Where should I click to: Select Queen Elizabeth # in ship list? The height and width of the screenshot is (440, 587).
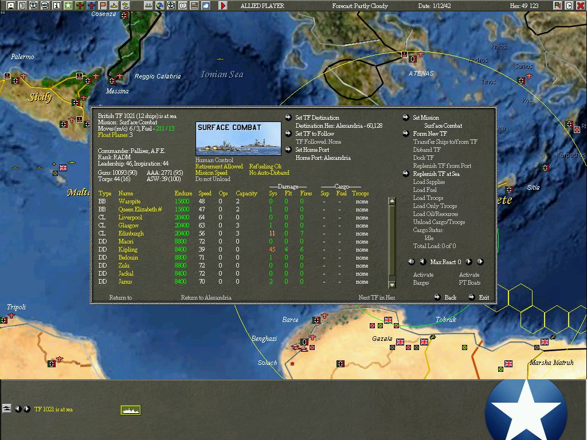tap(140, 209)
